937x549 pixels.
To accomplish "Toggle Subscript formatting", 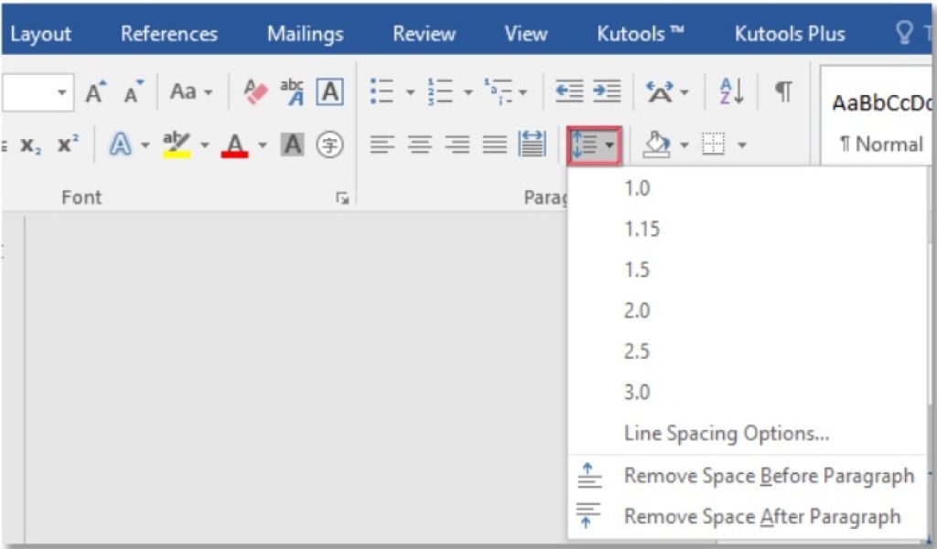I will (x=32, y=145).
